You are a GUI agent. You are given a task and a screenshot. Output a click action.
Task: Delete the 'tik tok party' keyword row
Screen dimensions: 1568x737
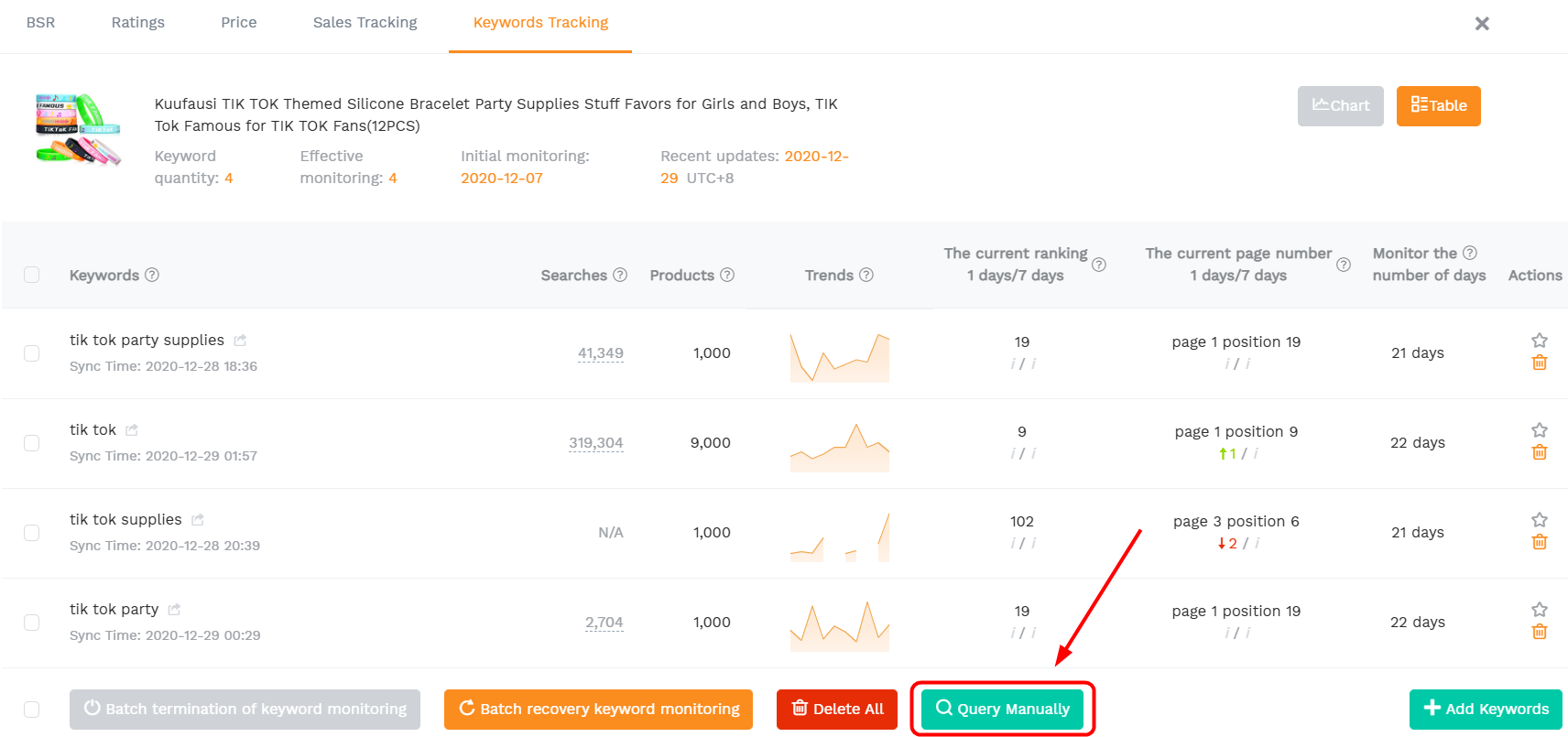[1540, 632]
